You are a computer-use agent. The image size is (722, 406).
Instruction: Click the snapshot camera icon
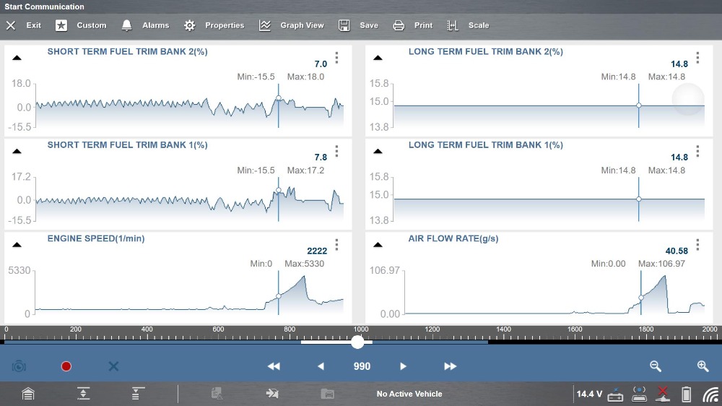point(19,366)
